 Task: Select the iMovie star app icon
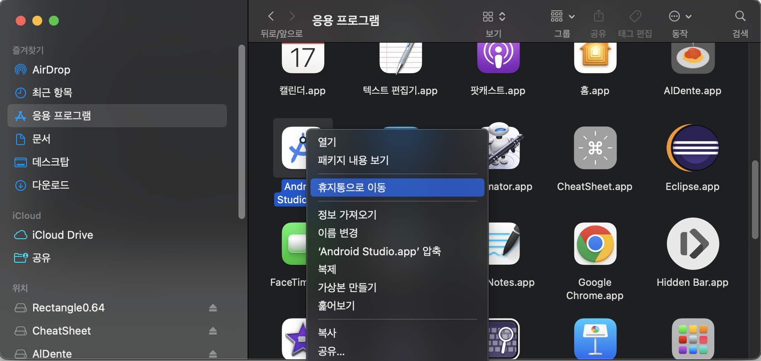pyautogui.click(x=294, y=339)
